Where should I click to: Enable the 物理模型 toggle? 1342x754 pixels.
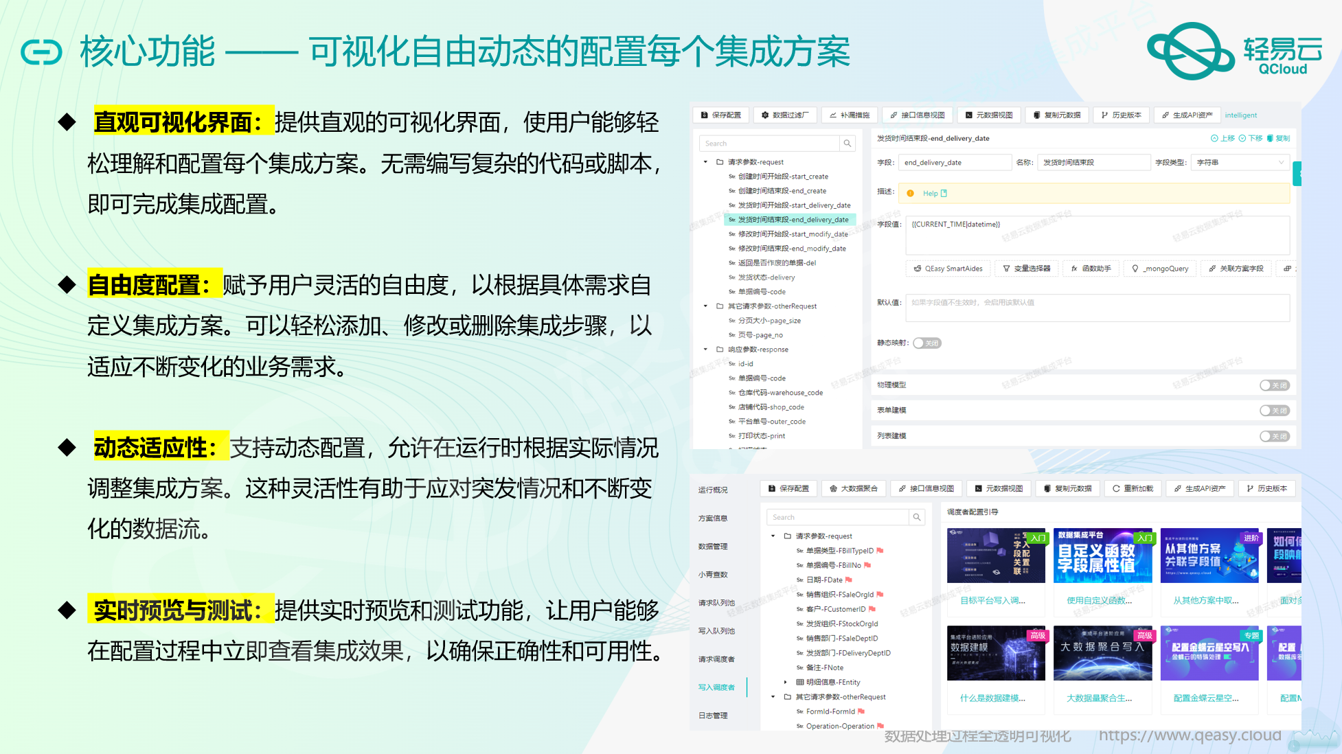click(1274, 385)
